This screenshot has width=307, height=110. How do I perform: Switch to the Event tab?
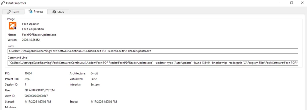[13, 12]
